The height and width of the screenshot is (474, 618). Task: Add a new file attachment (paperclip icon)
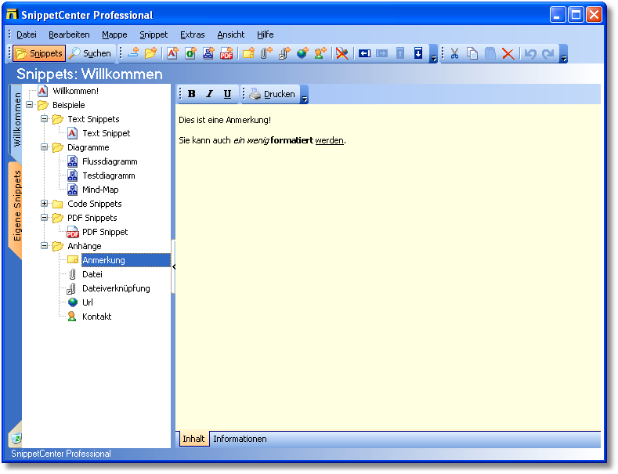point(266,52)
